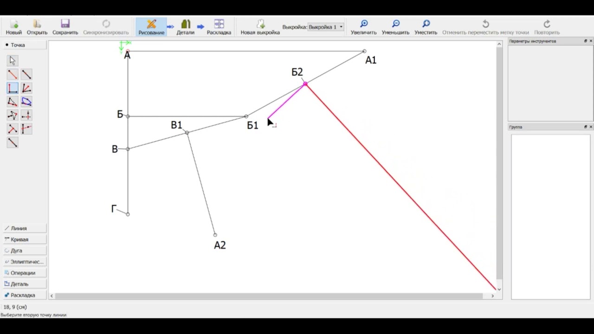Float the Параметры инструментов panel

click(x=586, y=41)
